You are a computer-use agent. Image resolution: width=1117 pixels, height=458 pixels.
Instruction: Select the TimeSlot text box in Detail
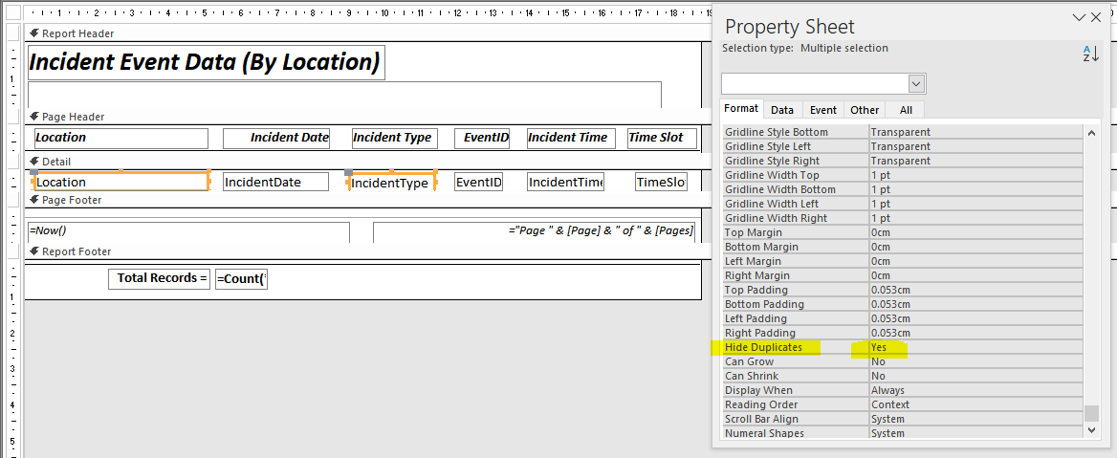click(661, 183)
